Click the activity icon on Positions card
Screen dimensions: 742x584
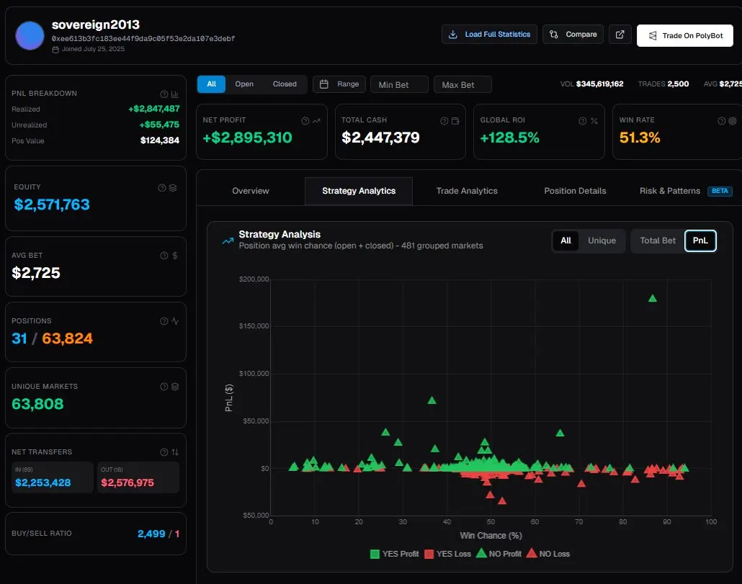click(174, 321)
